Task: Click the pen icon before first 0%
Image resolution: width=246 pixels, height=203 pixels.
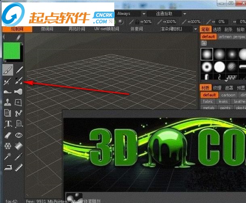Action: 209,22
